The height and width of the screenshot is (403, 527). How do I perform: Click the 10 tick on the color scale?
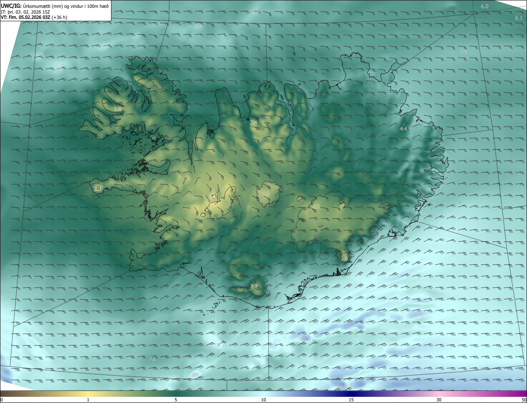(x=263, y=400)
